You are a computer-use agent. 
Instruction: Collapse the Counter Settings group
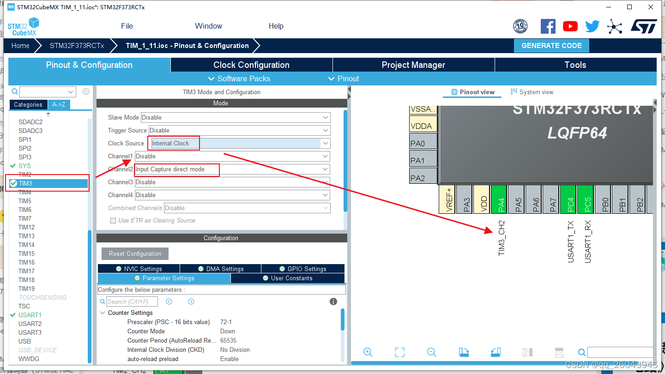click(103, 313)
